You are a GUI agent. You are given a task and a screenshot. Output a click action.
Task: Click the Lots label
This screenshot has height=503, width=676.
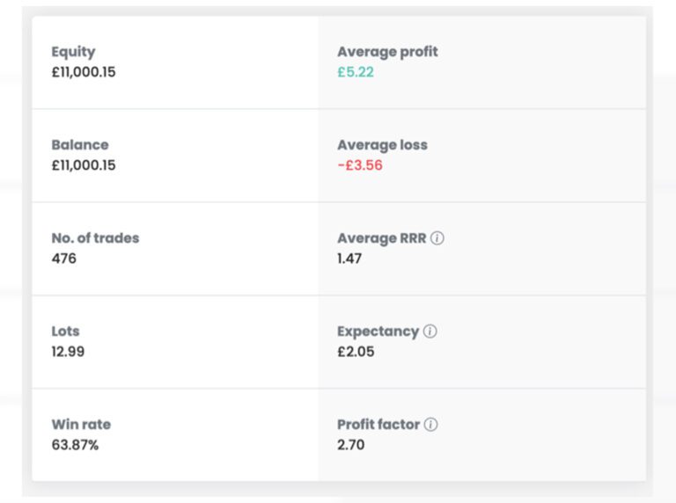tap(65, 332)
